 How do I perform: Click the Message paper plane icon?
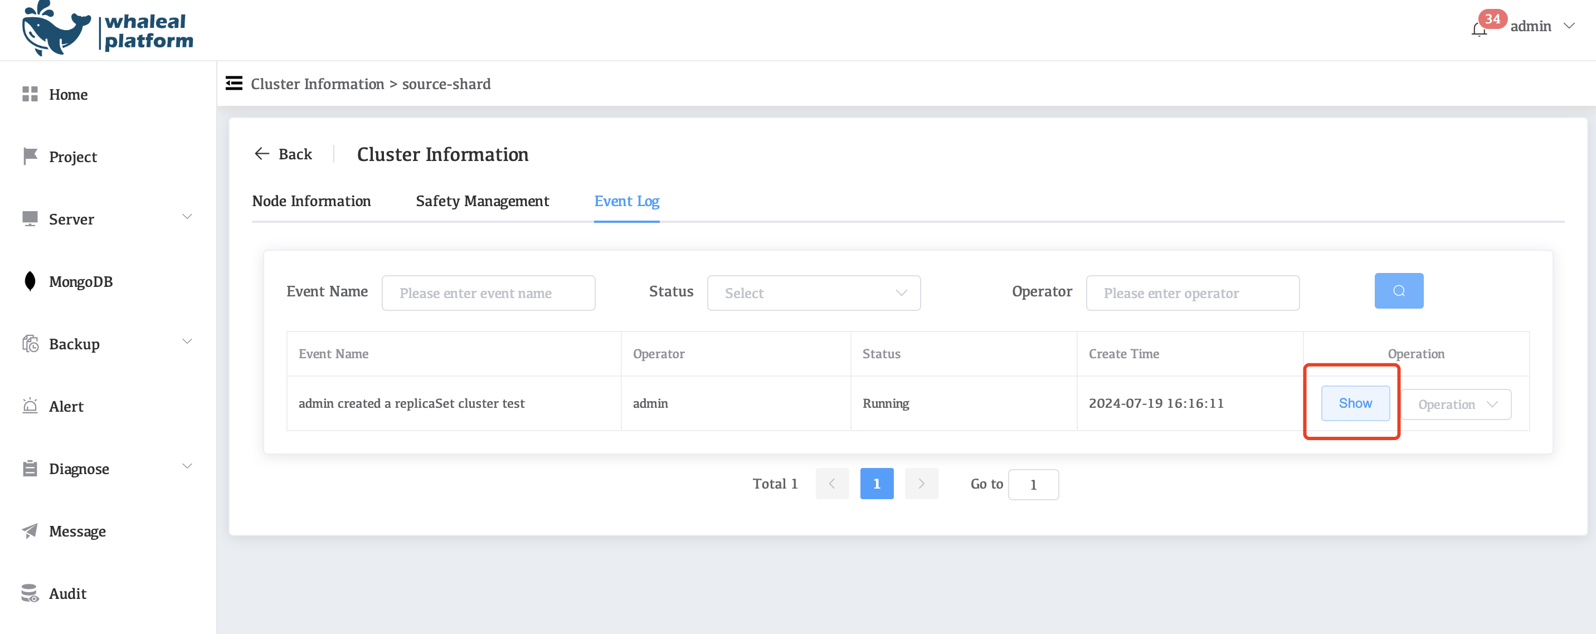pos(30,530)
